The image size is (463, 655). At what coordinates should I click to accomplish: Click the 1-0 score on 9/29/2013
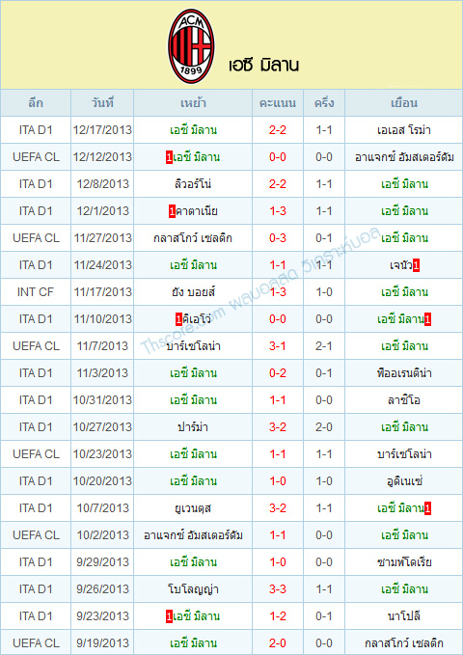278,562
